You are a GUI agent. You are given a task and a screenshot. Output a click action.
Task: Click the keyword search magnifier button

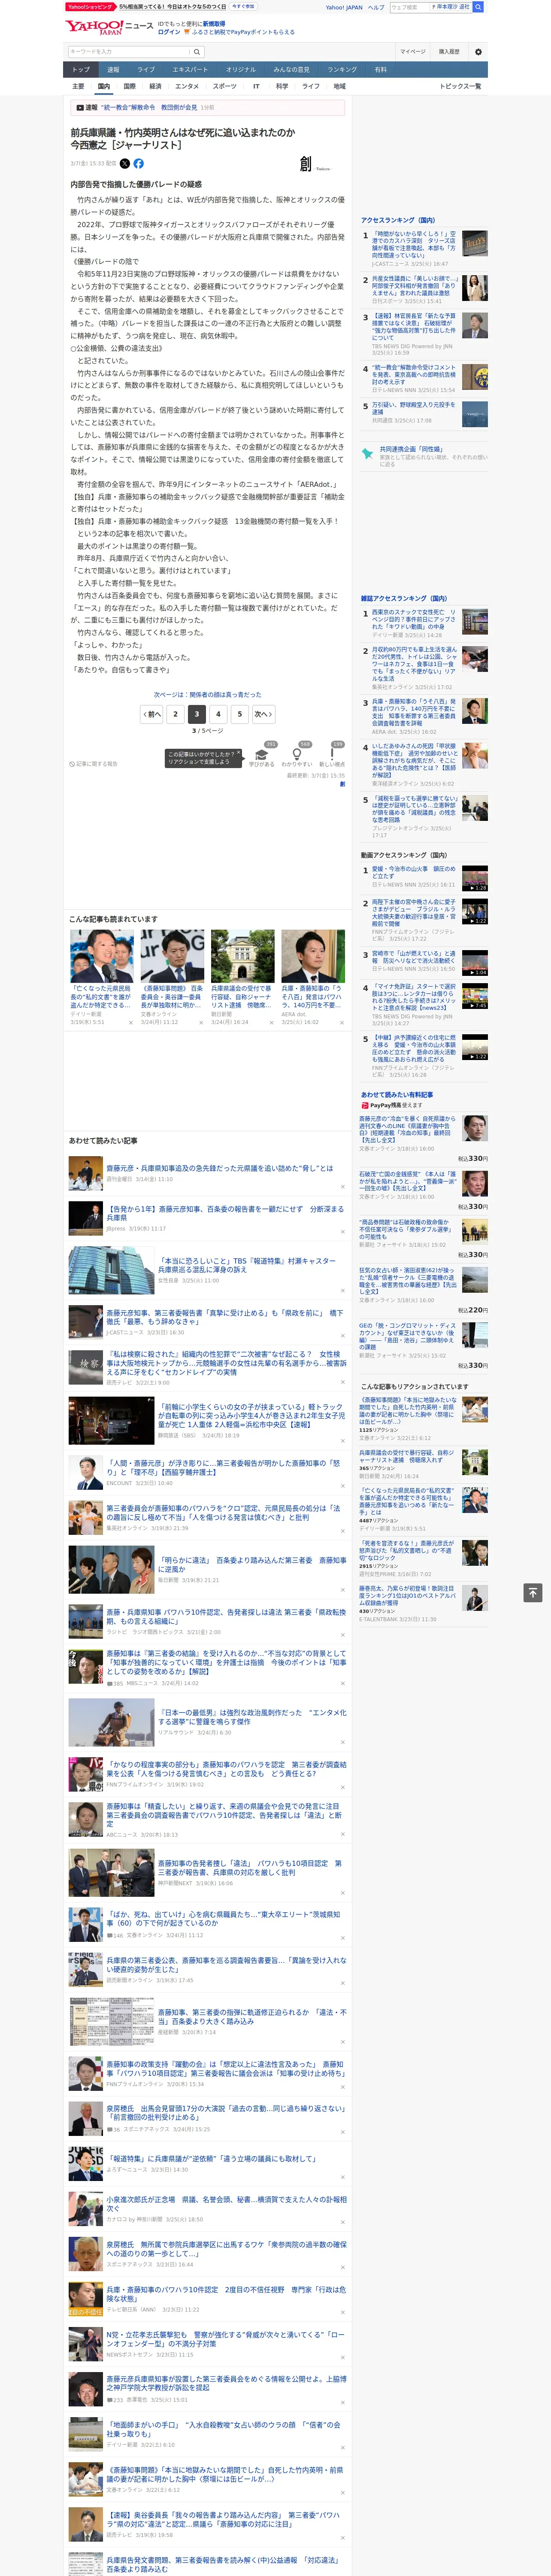(x=197, y=52)
